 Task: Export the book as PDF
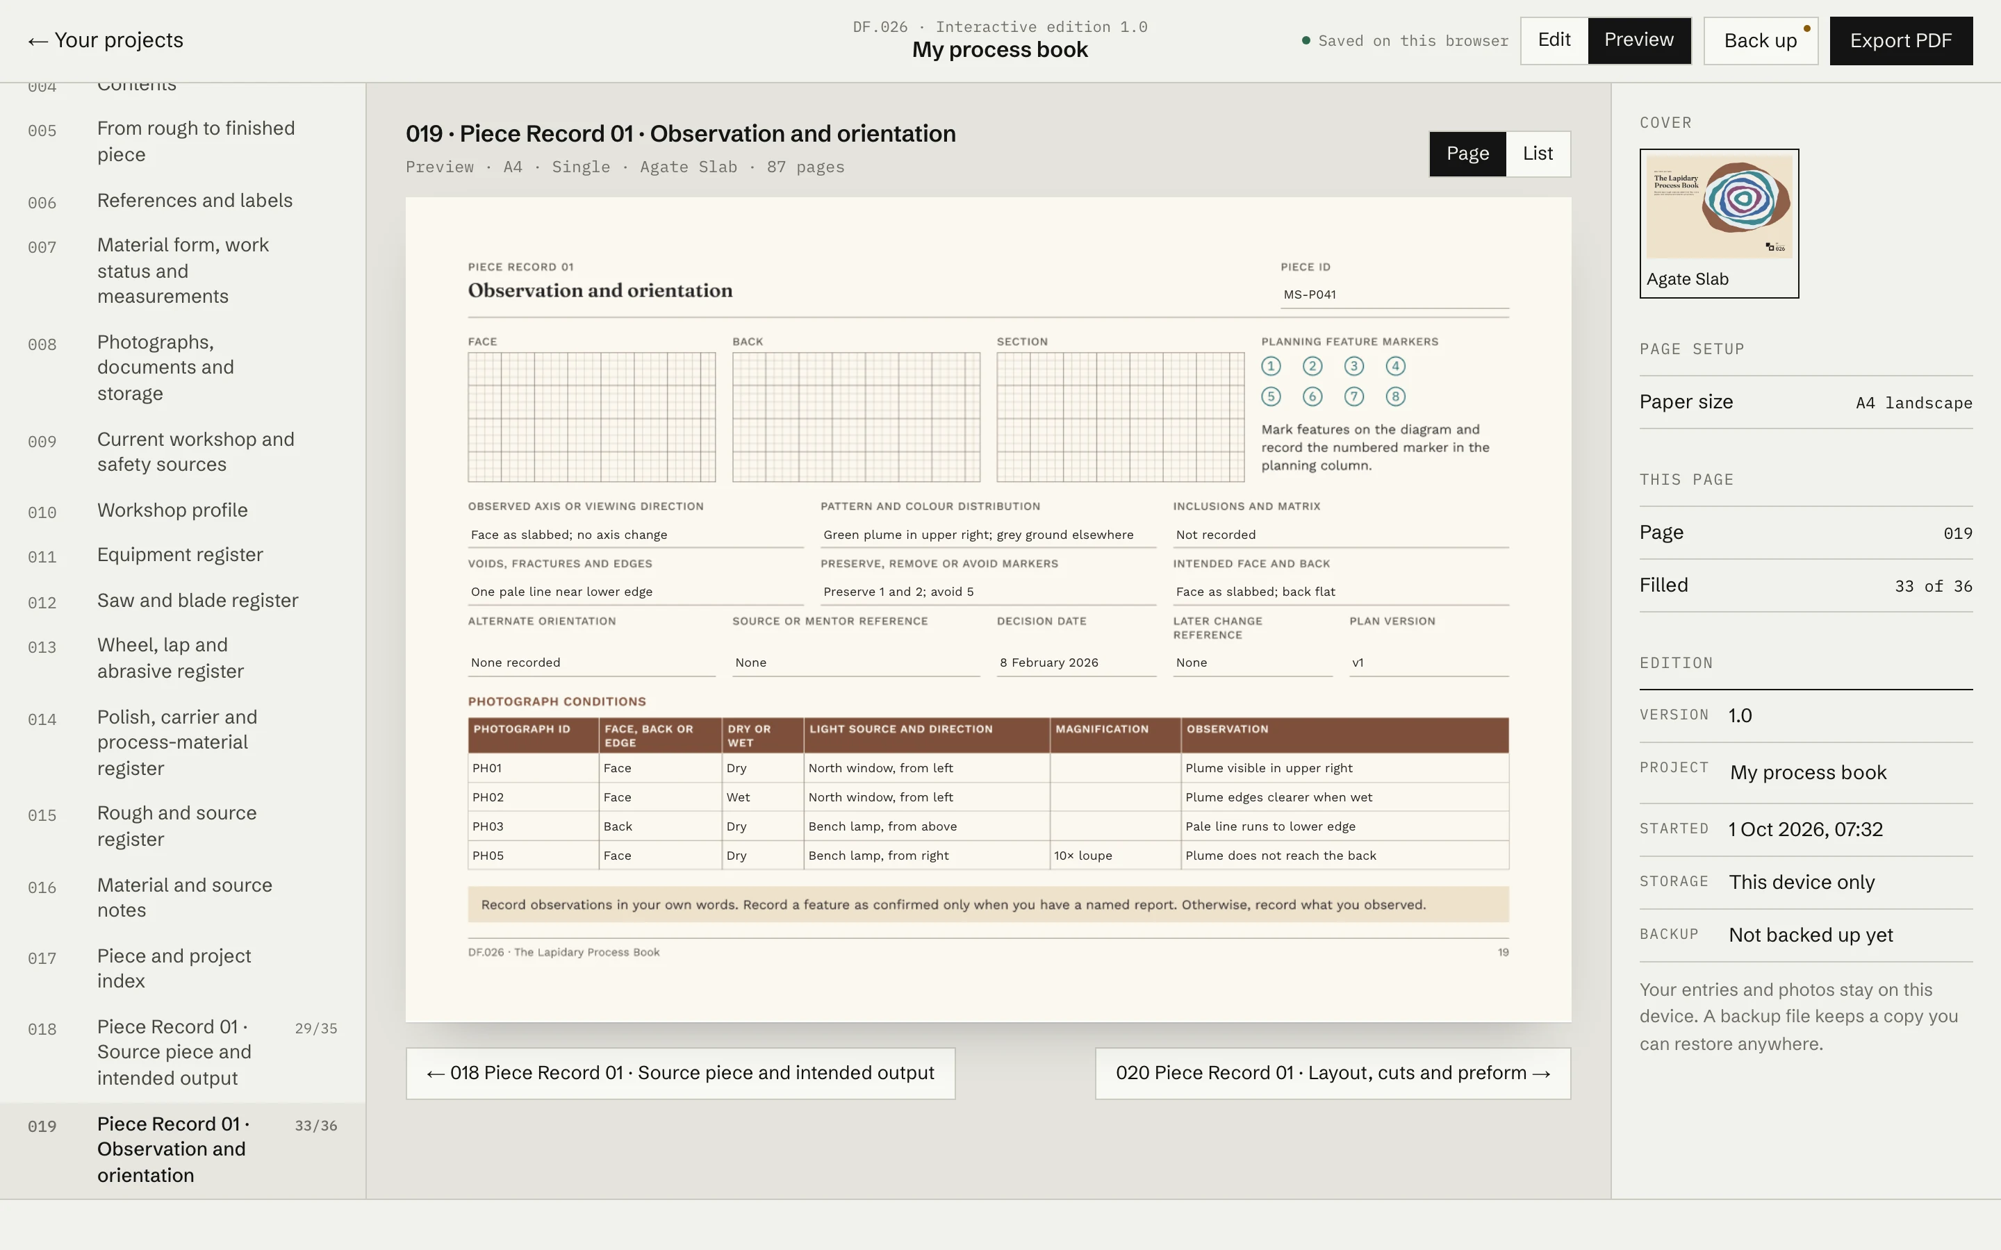point(1901,40)
